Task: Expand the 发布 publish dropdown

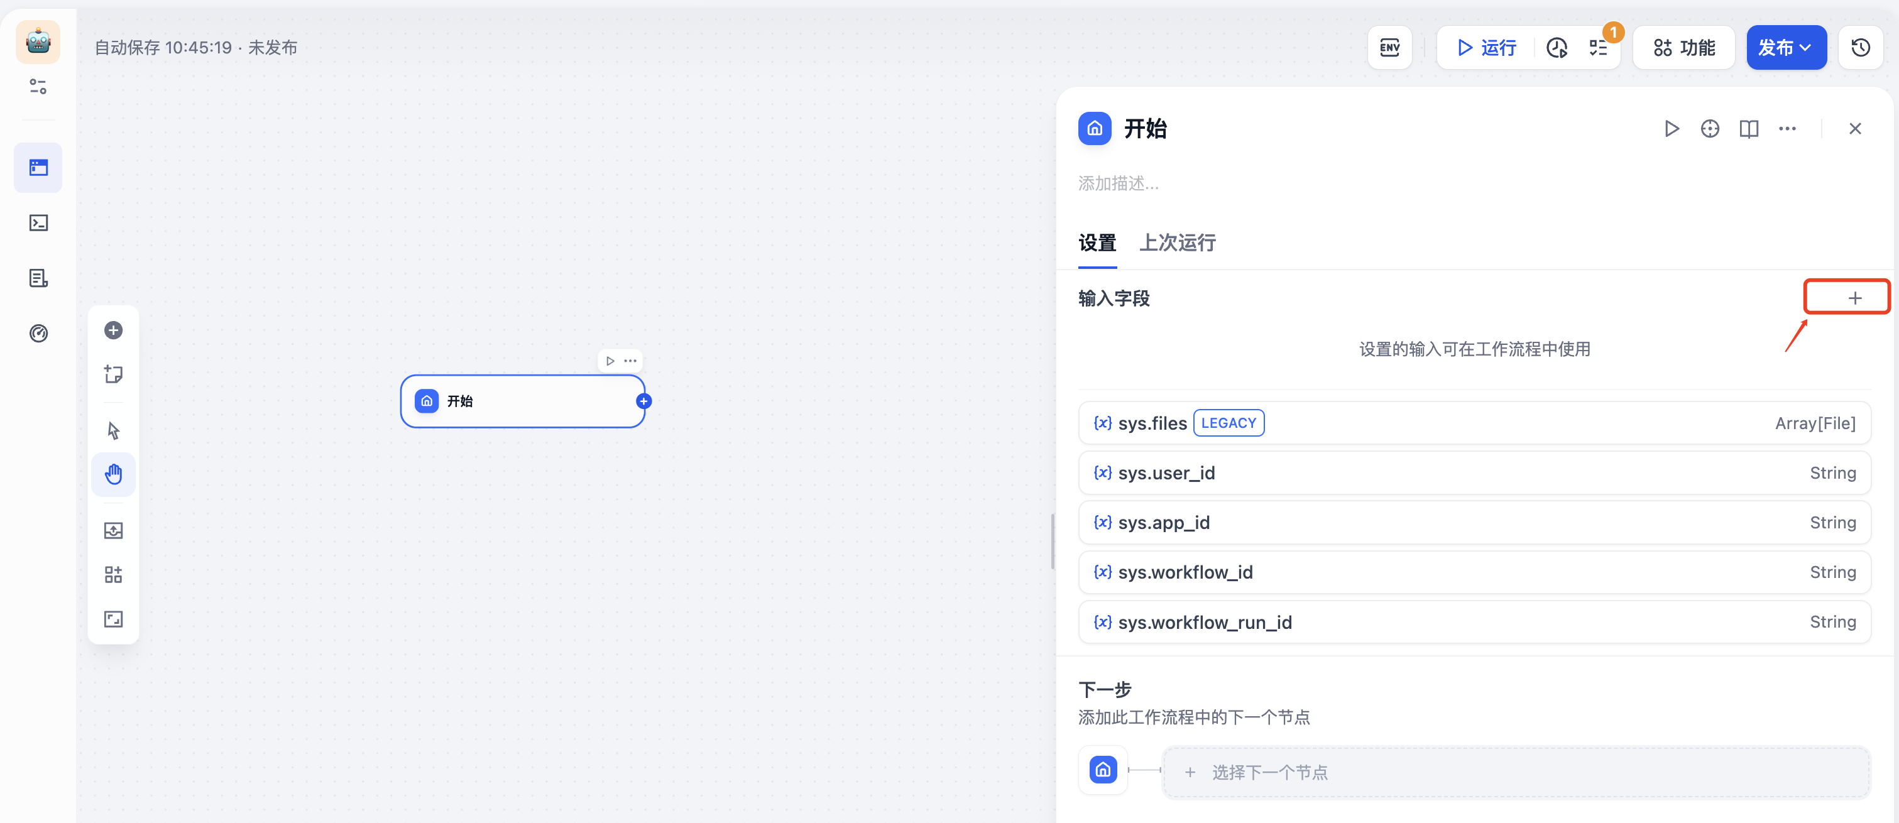Action: pyautogui.click(x=1785, y=48)
